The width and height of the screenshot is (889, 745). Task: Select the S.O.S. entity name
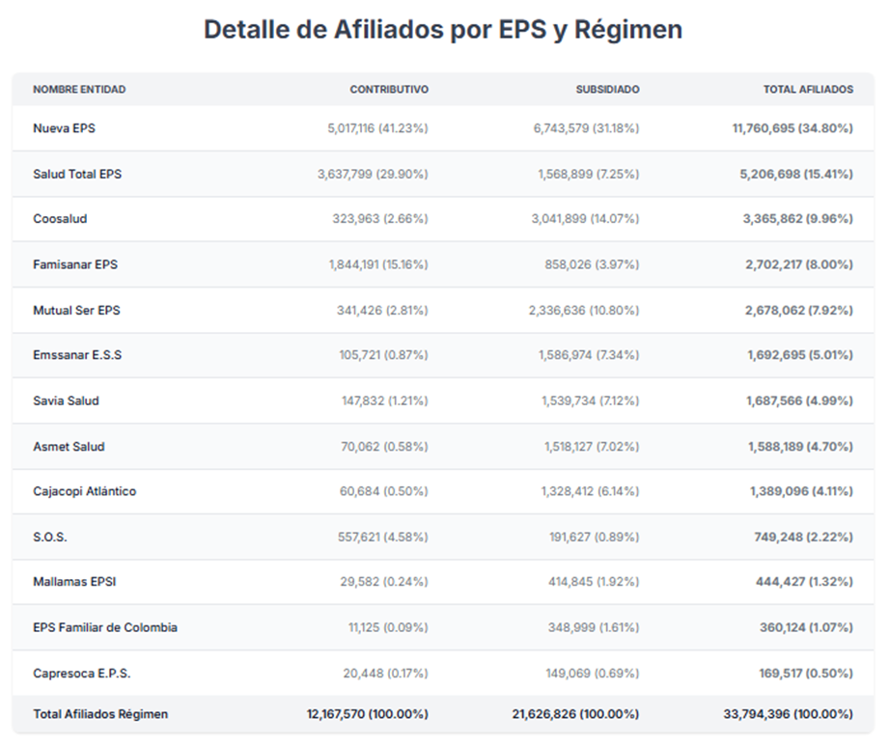click(50, 537)
